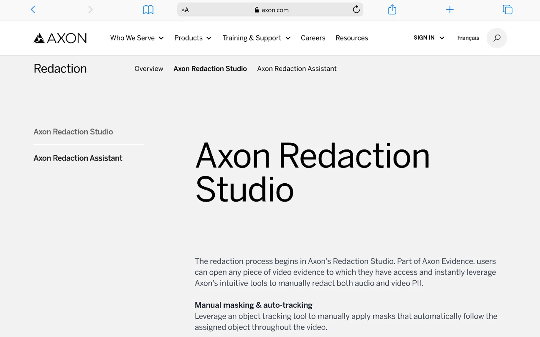
Task: Click the paragraph starting 'Leverage an object tracking tool'
Action: (346, 322)
